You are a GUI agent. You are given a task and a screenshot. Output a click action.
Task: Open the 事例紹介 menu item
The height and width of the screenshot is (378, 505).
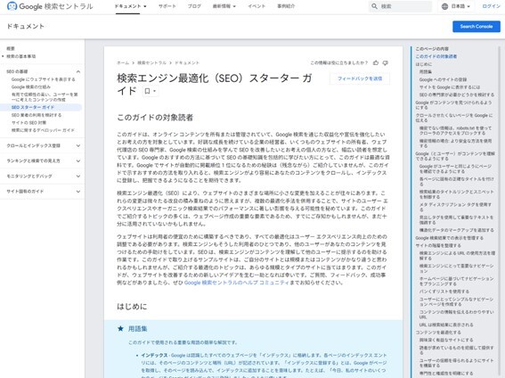tap(286, 6)
